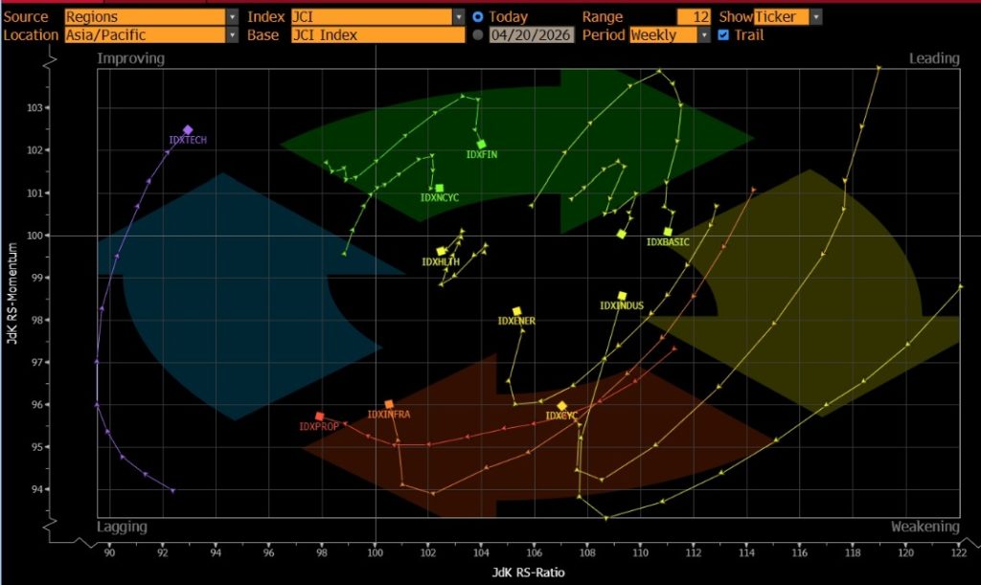The image size is (981, 585).
Task: Click the purple IDXTECH diamond marker
Action: tap(188, 130)
